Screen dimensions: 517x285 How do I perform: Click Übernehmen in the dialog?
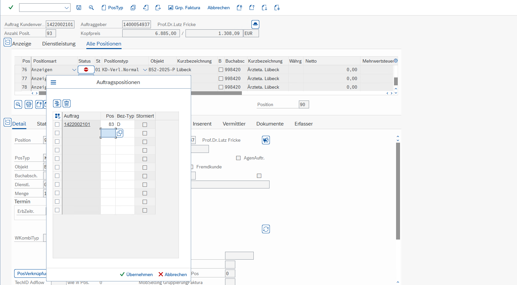pos(136,274)
